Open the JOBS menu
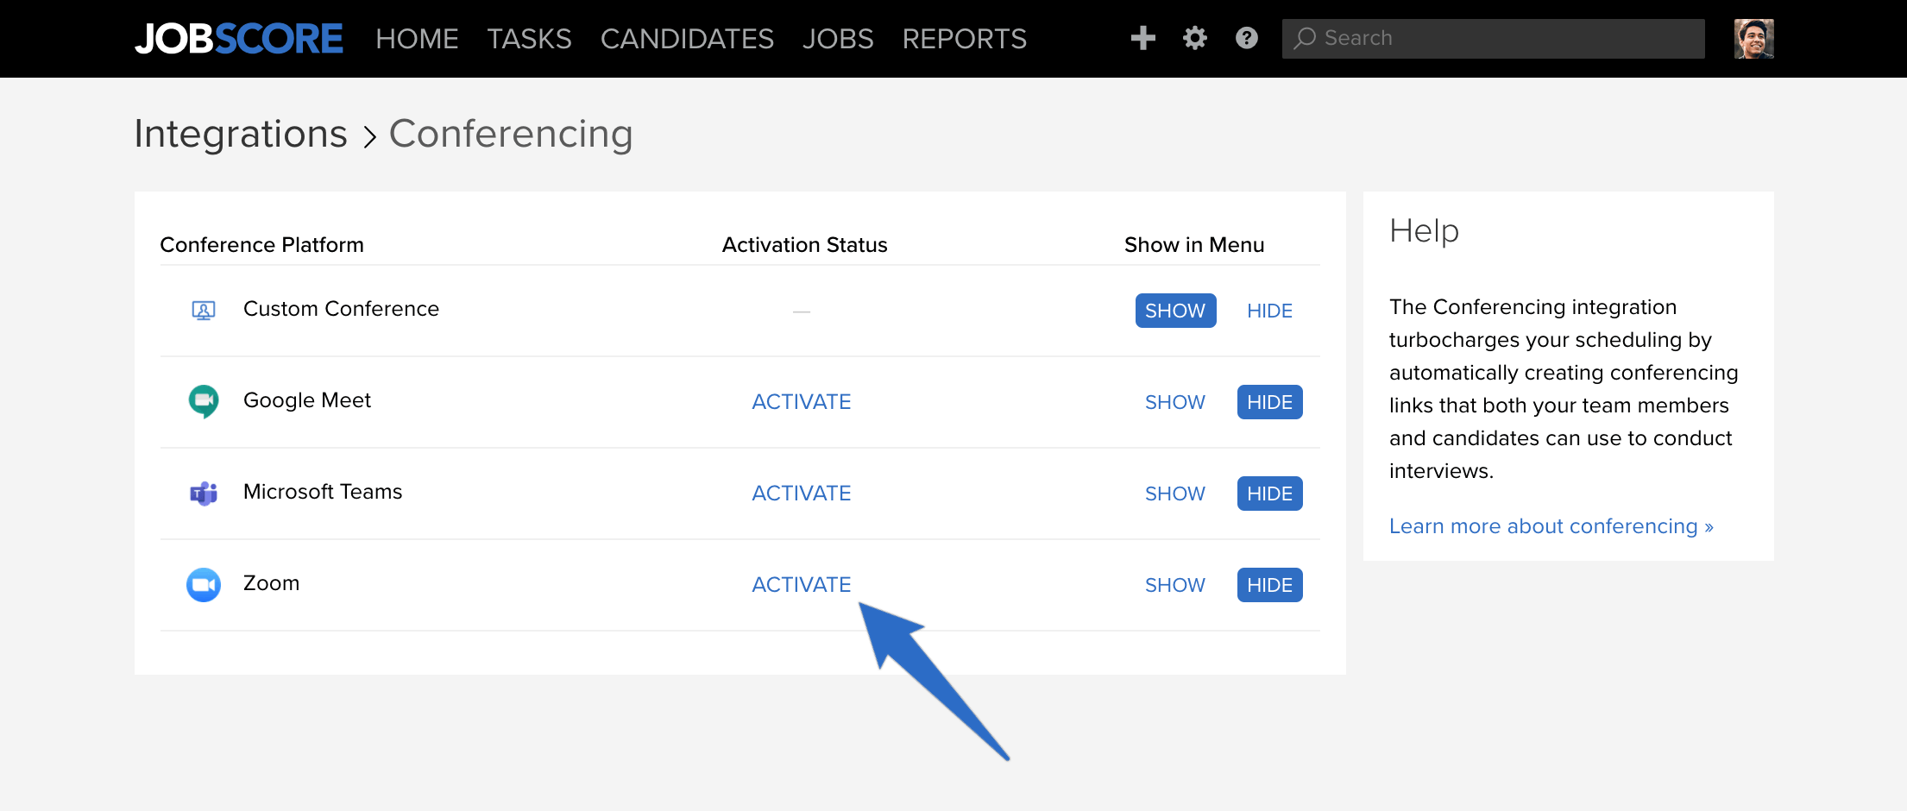This screenshot has width=1907, height=811. 838,39
